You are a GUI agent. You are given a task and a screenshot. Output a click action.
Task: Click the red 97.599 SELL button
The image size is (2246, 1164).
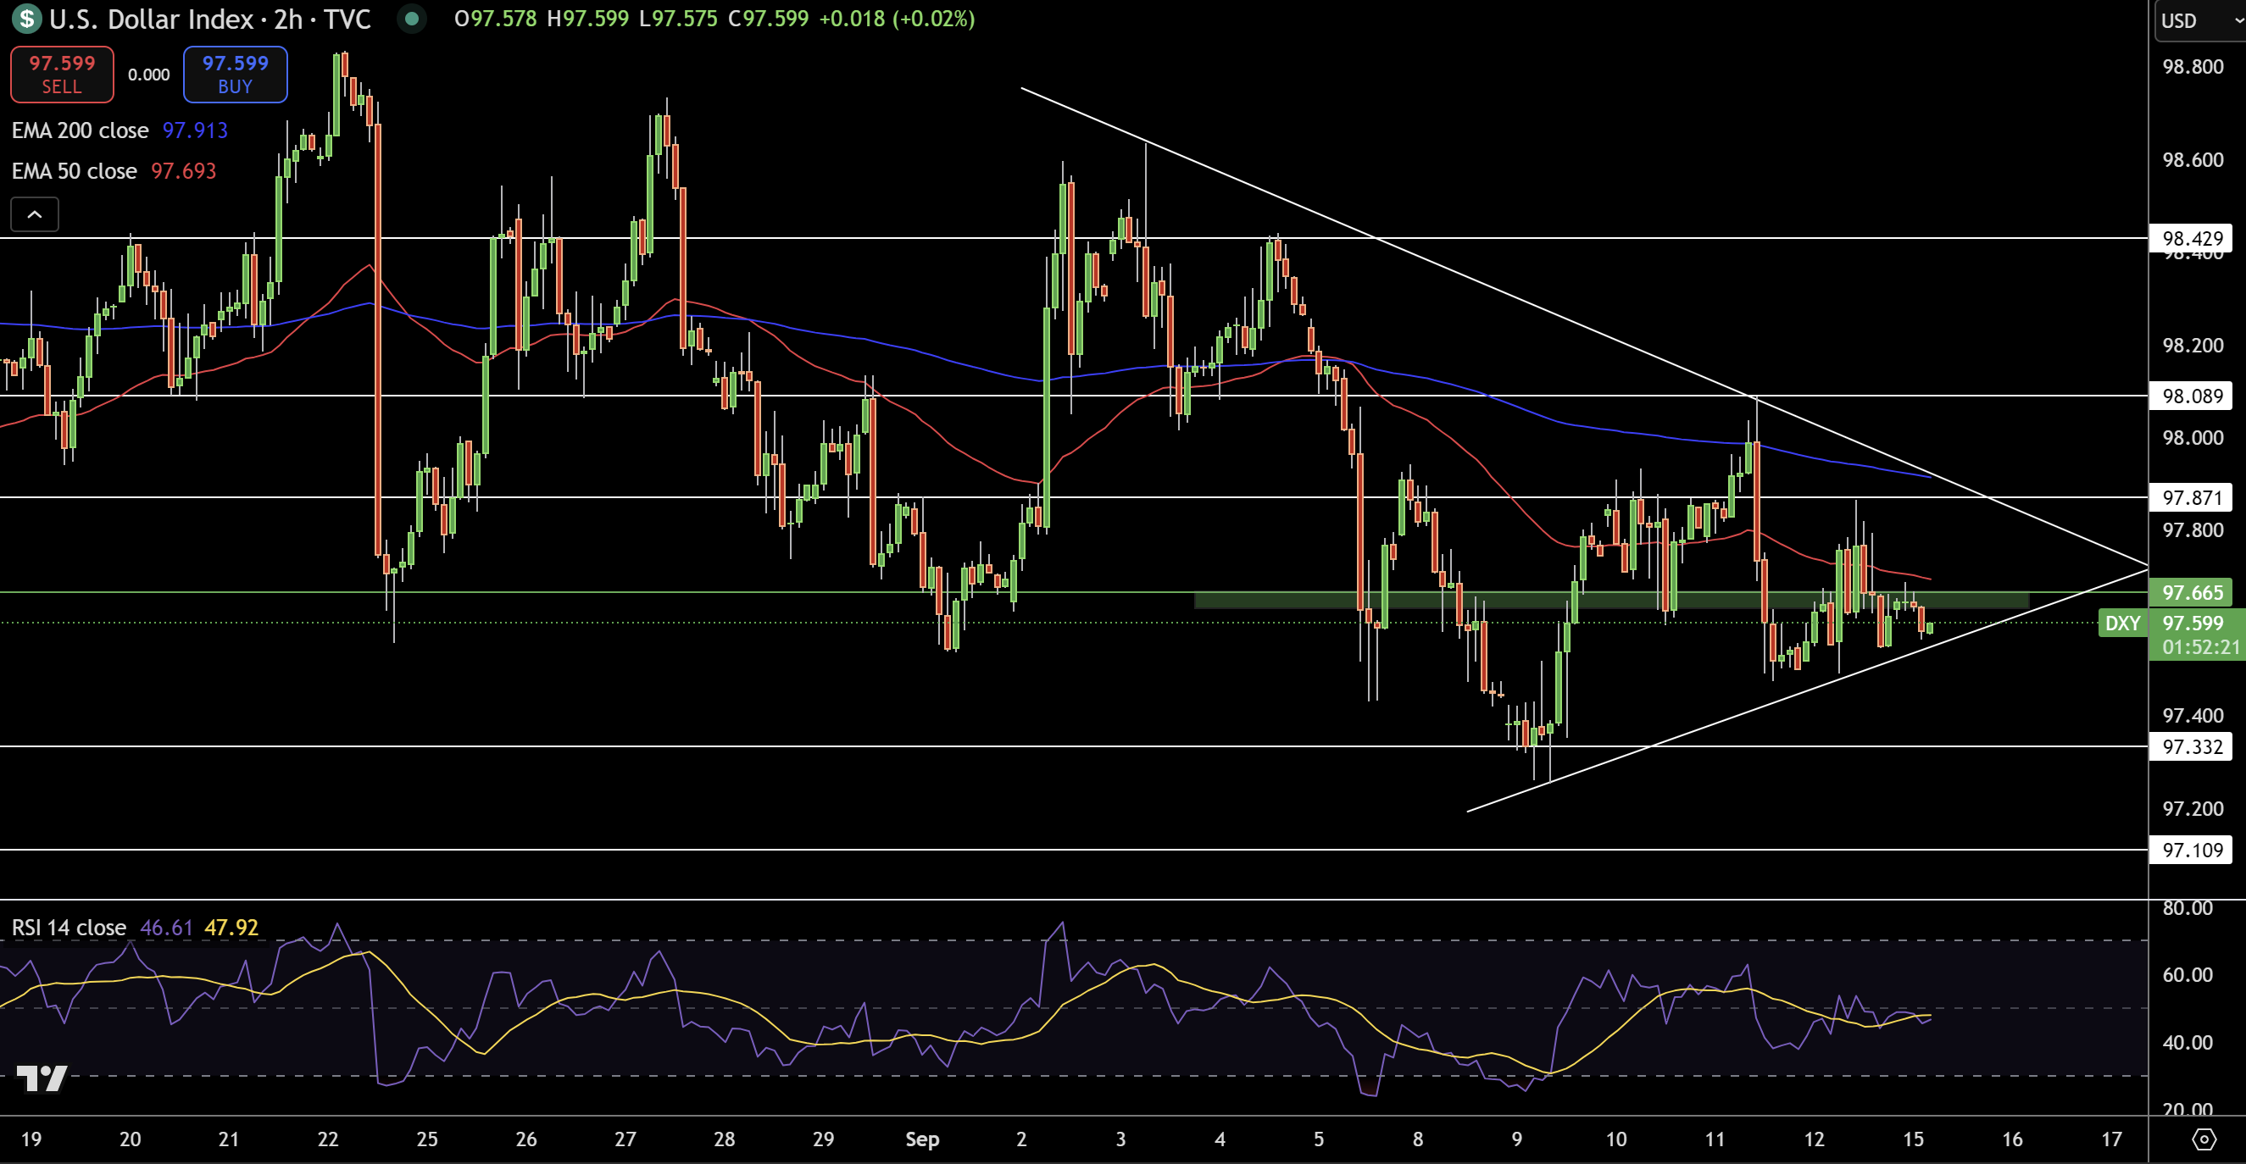pos(62,74)
